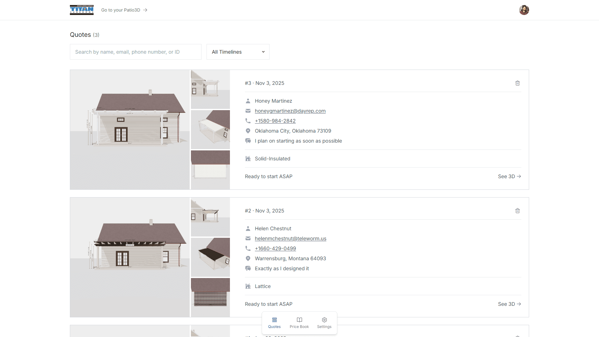Call the phone number +1580-984-2842
Viewport: 599px width, 337px height.
[275, 121]
